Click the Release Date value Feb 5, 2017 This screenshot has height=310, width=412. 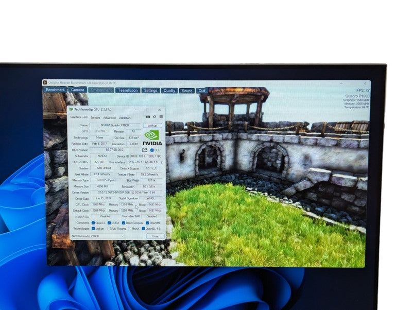[x=99, y=144]
